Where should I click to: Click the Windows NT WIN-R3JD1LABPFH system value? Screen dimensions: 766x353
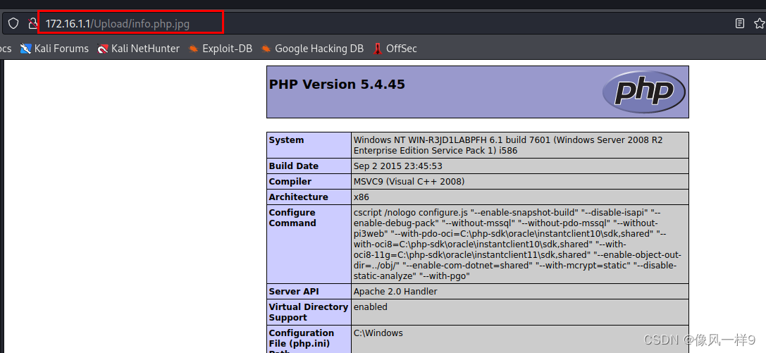508,145
